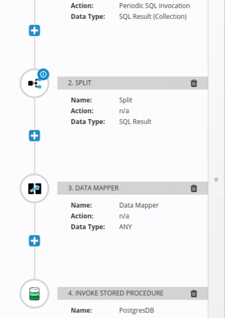Select the 2. SPLIT header bar
The width and height of the screenshot is (225, 318).
133,83
